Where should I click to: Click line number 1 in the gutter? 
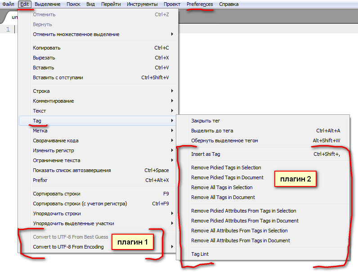(x=8, y=29)
